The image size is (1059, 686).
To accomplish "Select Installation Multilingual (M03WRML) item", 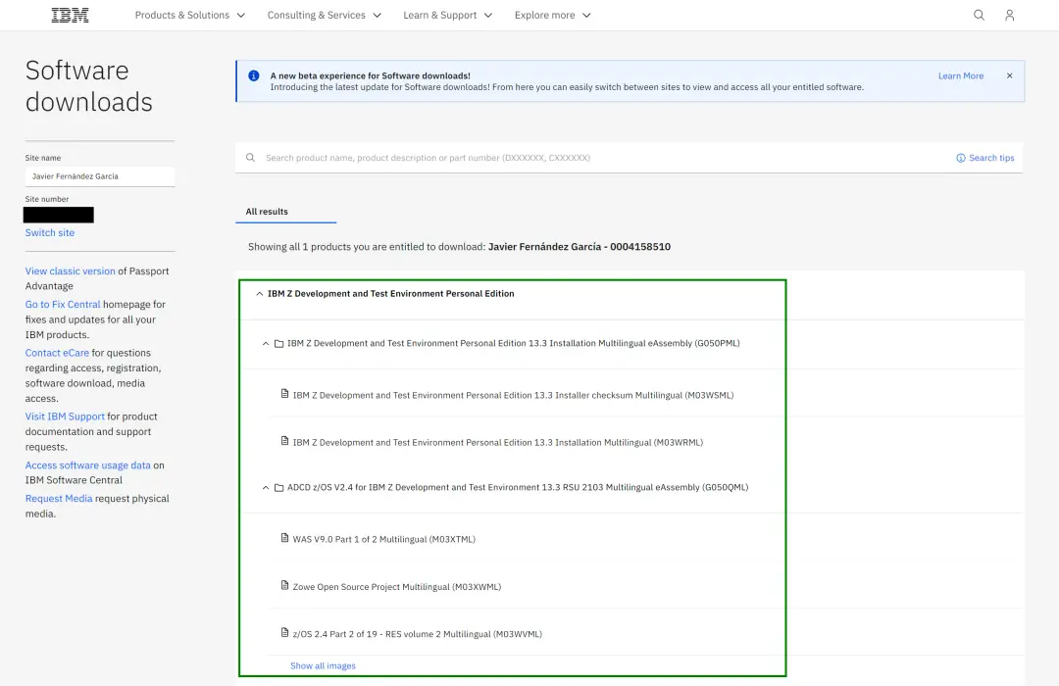I will point(498,442).
